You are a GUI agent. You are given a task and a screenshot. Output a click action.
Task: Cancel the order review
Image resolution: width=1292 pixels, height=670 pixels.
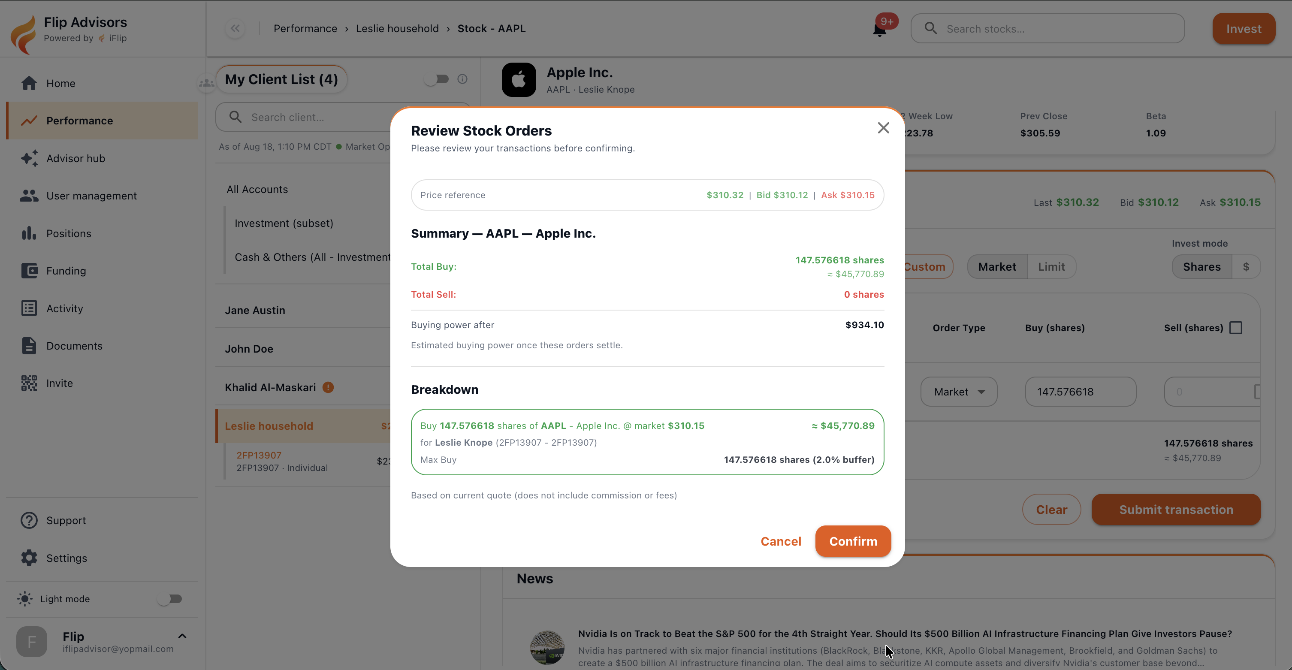(x=781, y=541)
